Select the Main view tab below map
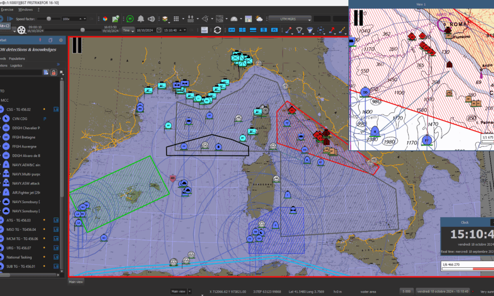494x296 pixels. 76,282
